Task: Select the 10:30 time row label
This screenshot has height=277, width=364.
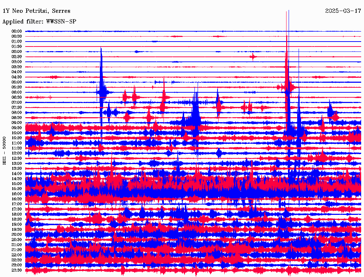Action: click(x=16, y=138)
